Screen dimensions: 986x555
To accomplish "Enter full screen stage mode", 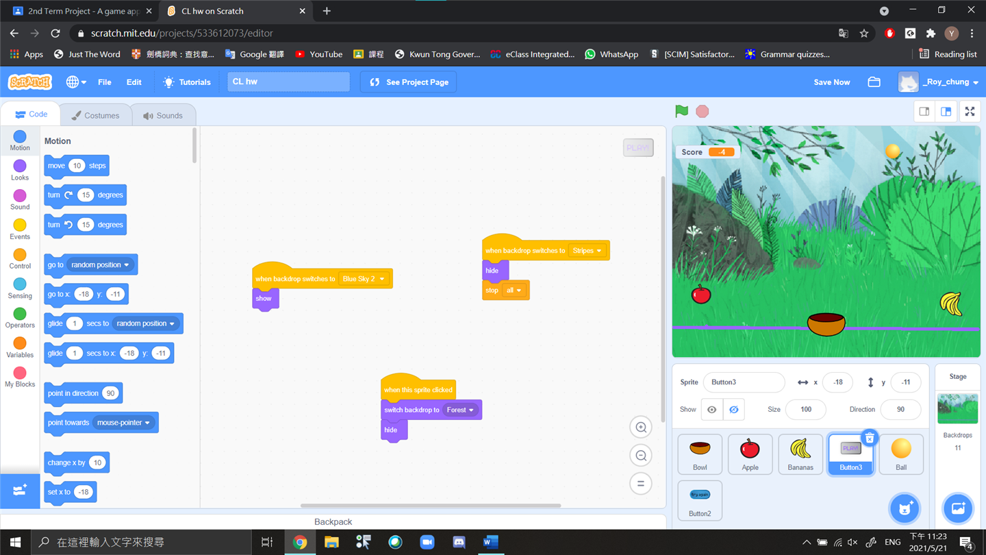I will (x=970, y=112).
